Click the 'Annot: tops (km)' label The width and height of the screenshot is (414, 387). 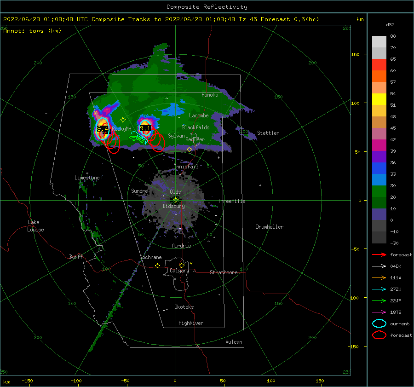point(32,31)
